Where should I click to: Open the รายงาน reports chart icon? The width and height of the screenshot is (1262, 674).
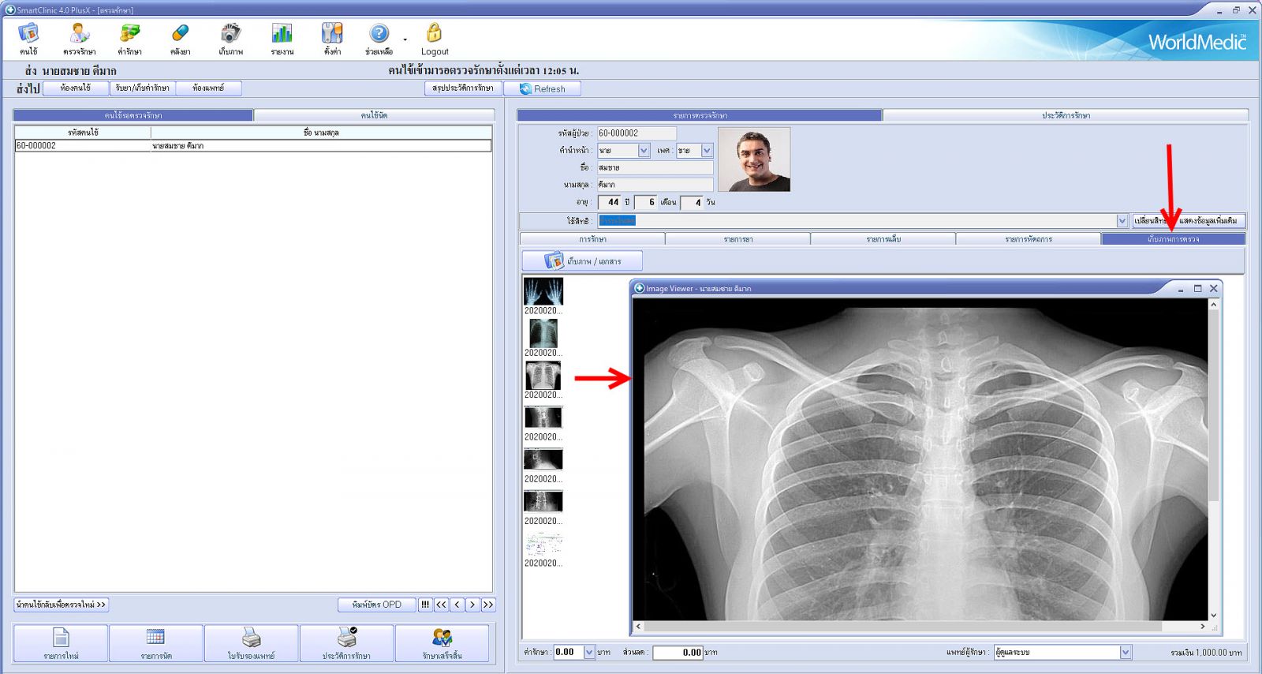[x=282, y=39]
